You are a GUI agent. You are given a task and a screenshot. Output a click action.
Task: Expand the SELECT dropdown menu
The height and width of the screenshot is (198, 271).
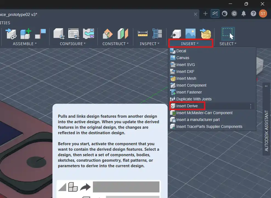(228, 44)
